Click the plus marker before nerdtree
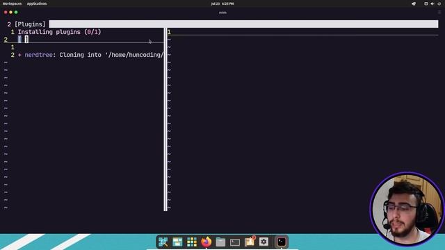445x250 pixels. [19, 55]
